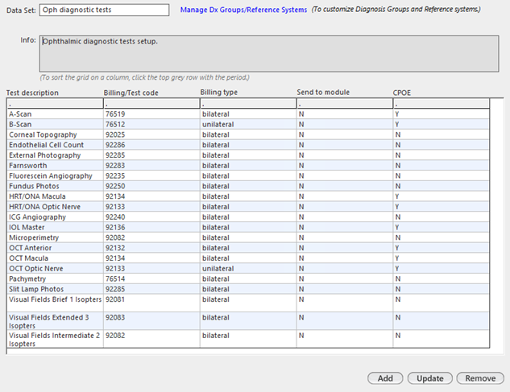This screenshot has width=510, height=392.
Task: Select Visual Fields Brief 1 Isopters row
Action: (x=248, y=303)
